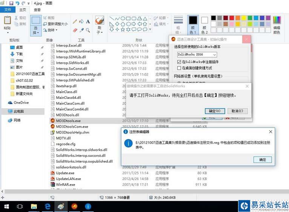The image size is (289, 212).
Task: Click the Copy (复制) icon
Action: pyautogui.click(x=16, y=24)
